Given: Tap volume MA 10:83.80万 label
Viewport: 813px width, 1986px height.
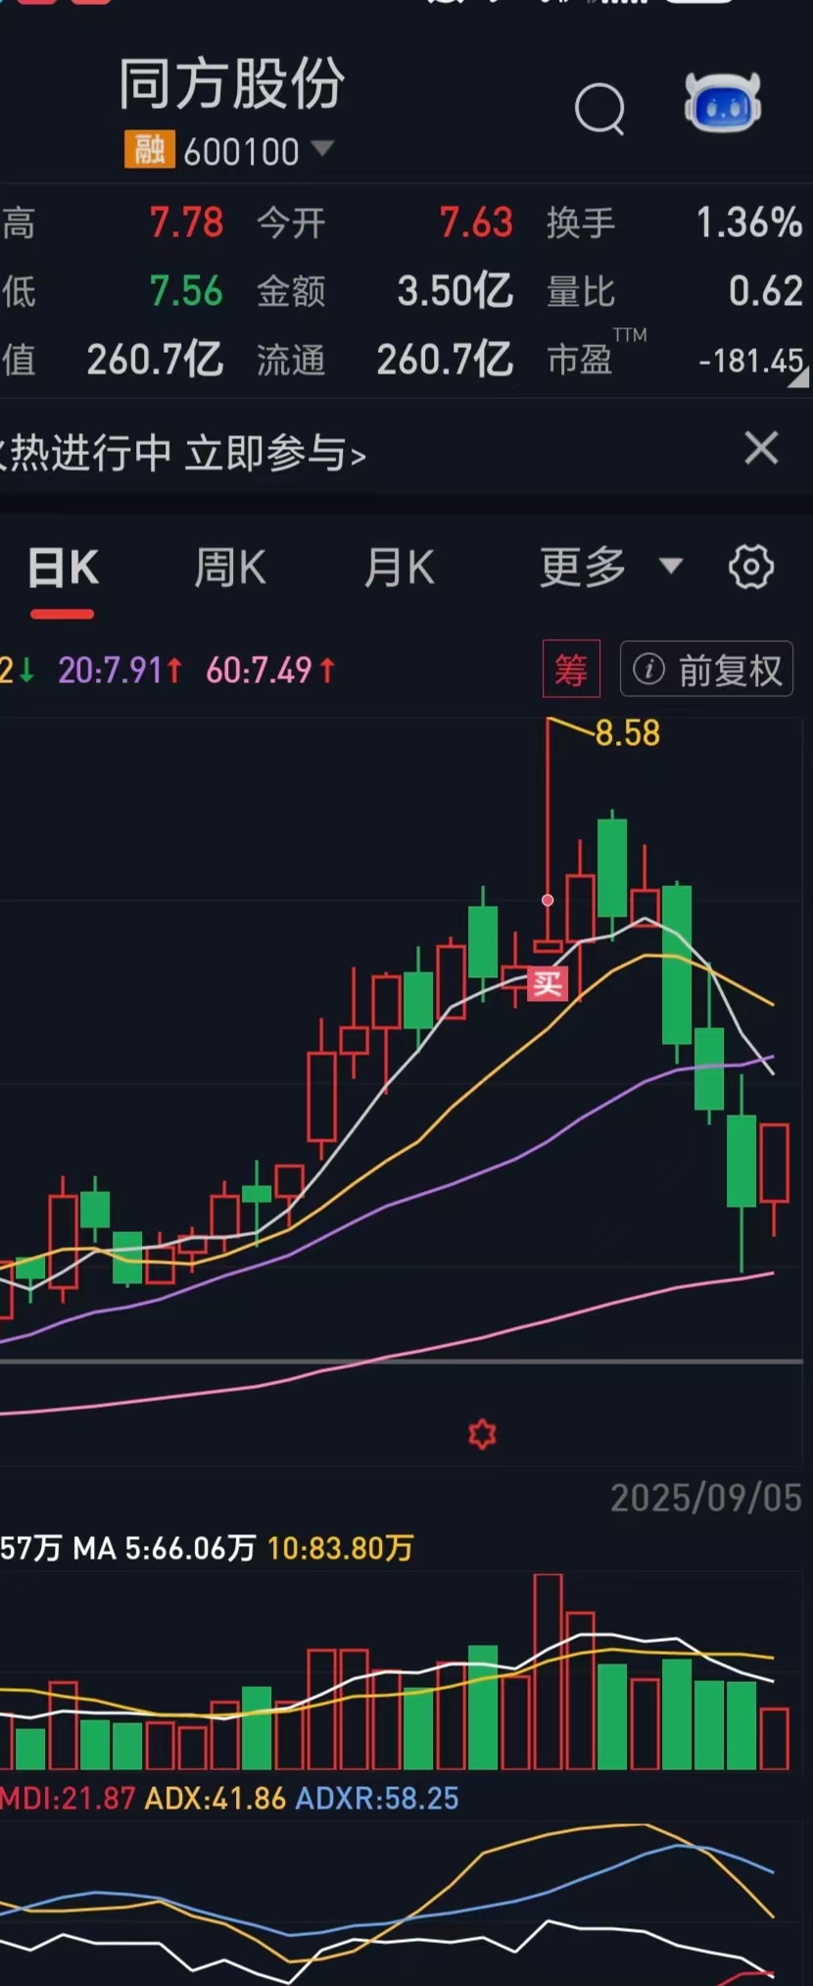Looking at the screenshot, I should coord(341,1549).
